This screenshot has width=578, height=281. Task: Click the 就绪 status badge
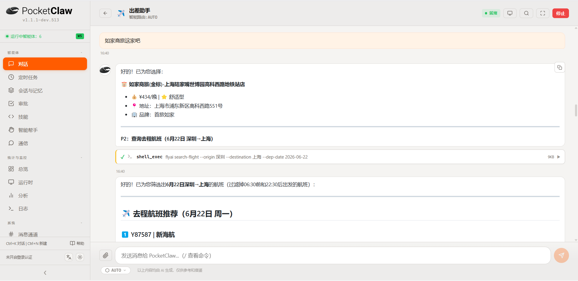click(x=491, y=13)
